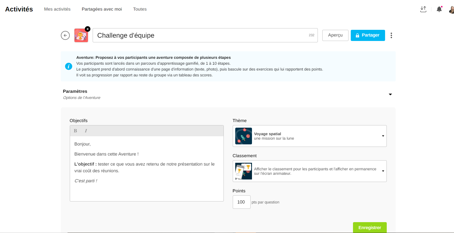Open the notifications bell
Viewport: 454px width, 233px height.
click(439, 9)
